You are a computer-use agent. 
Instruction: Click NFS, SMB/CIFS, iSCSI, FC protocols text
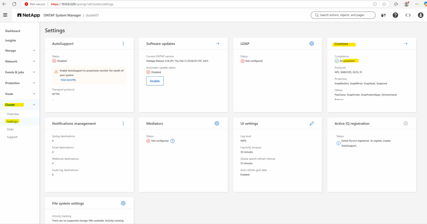[348, 72]
